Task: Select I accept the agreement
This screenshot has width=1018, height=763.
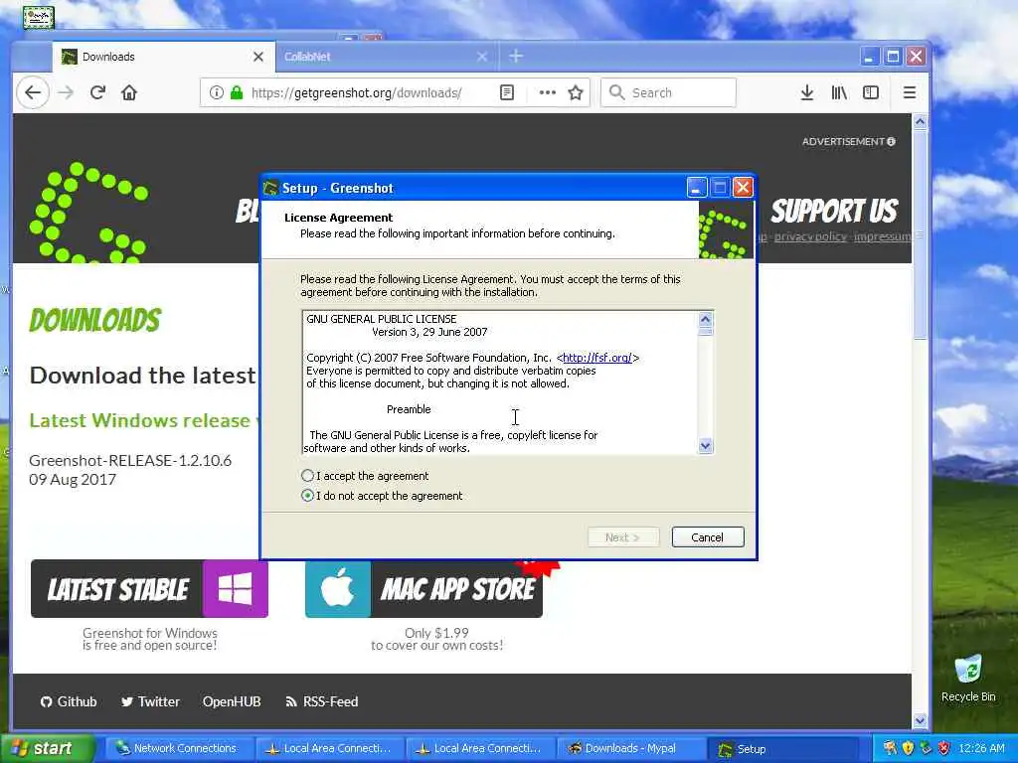Action: pos(308,476)
